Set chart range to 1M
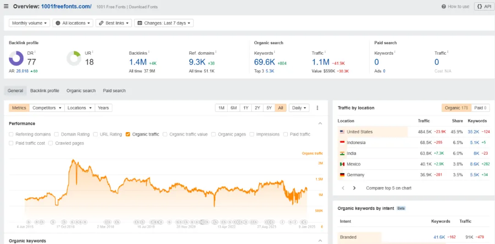This screenshot has width=495, height=244. point(221,108)
